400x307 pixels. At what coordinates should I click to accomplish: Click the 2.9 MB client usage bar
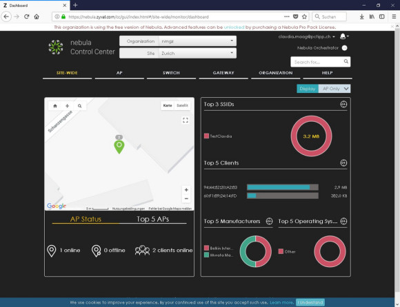click(283, 187)
